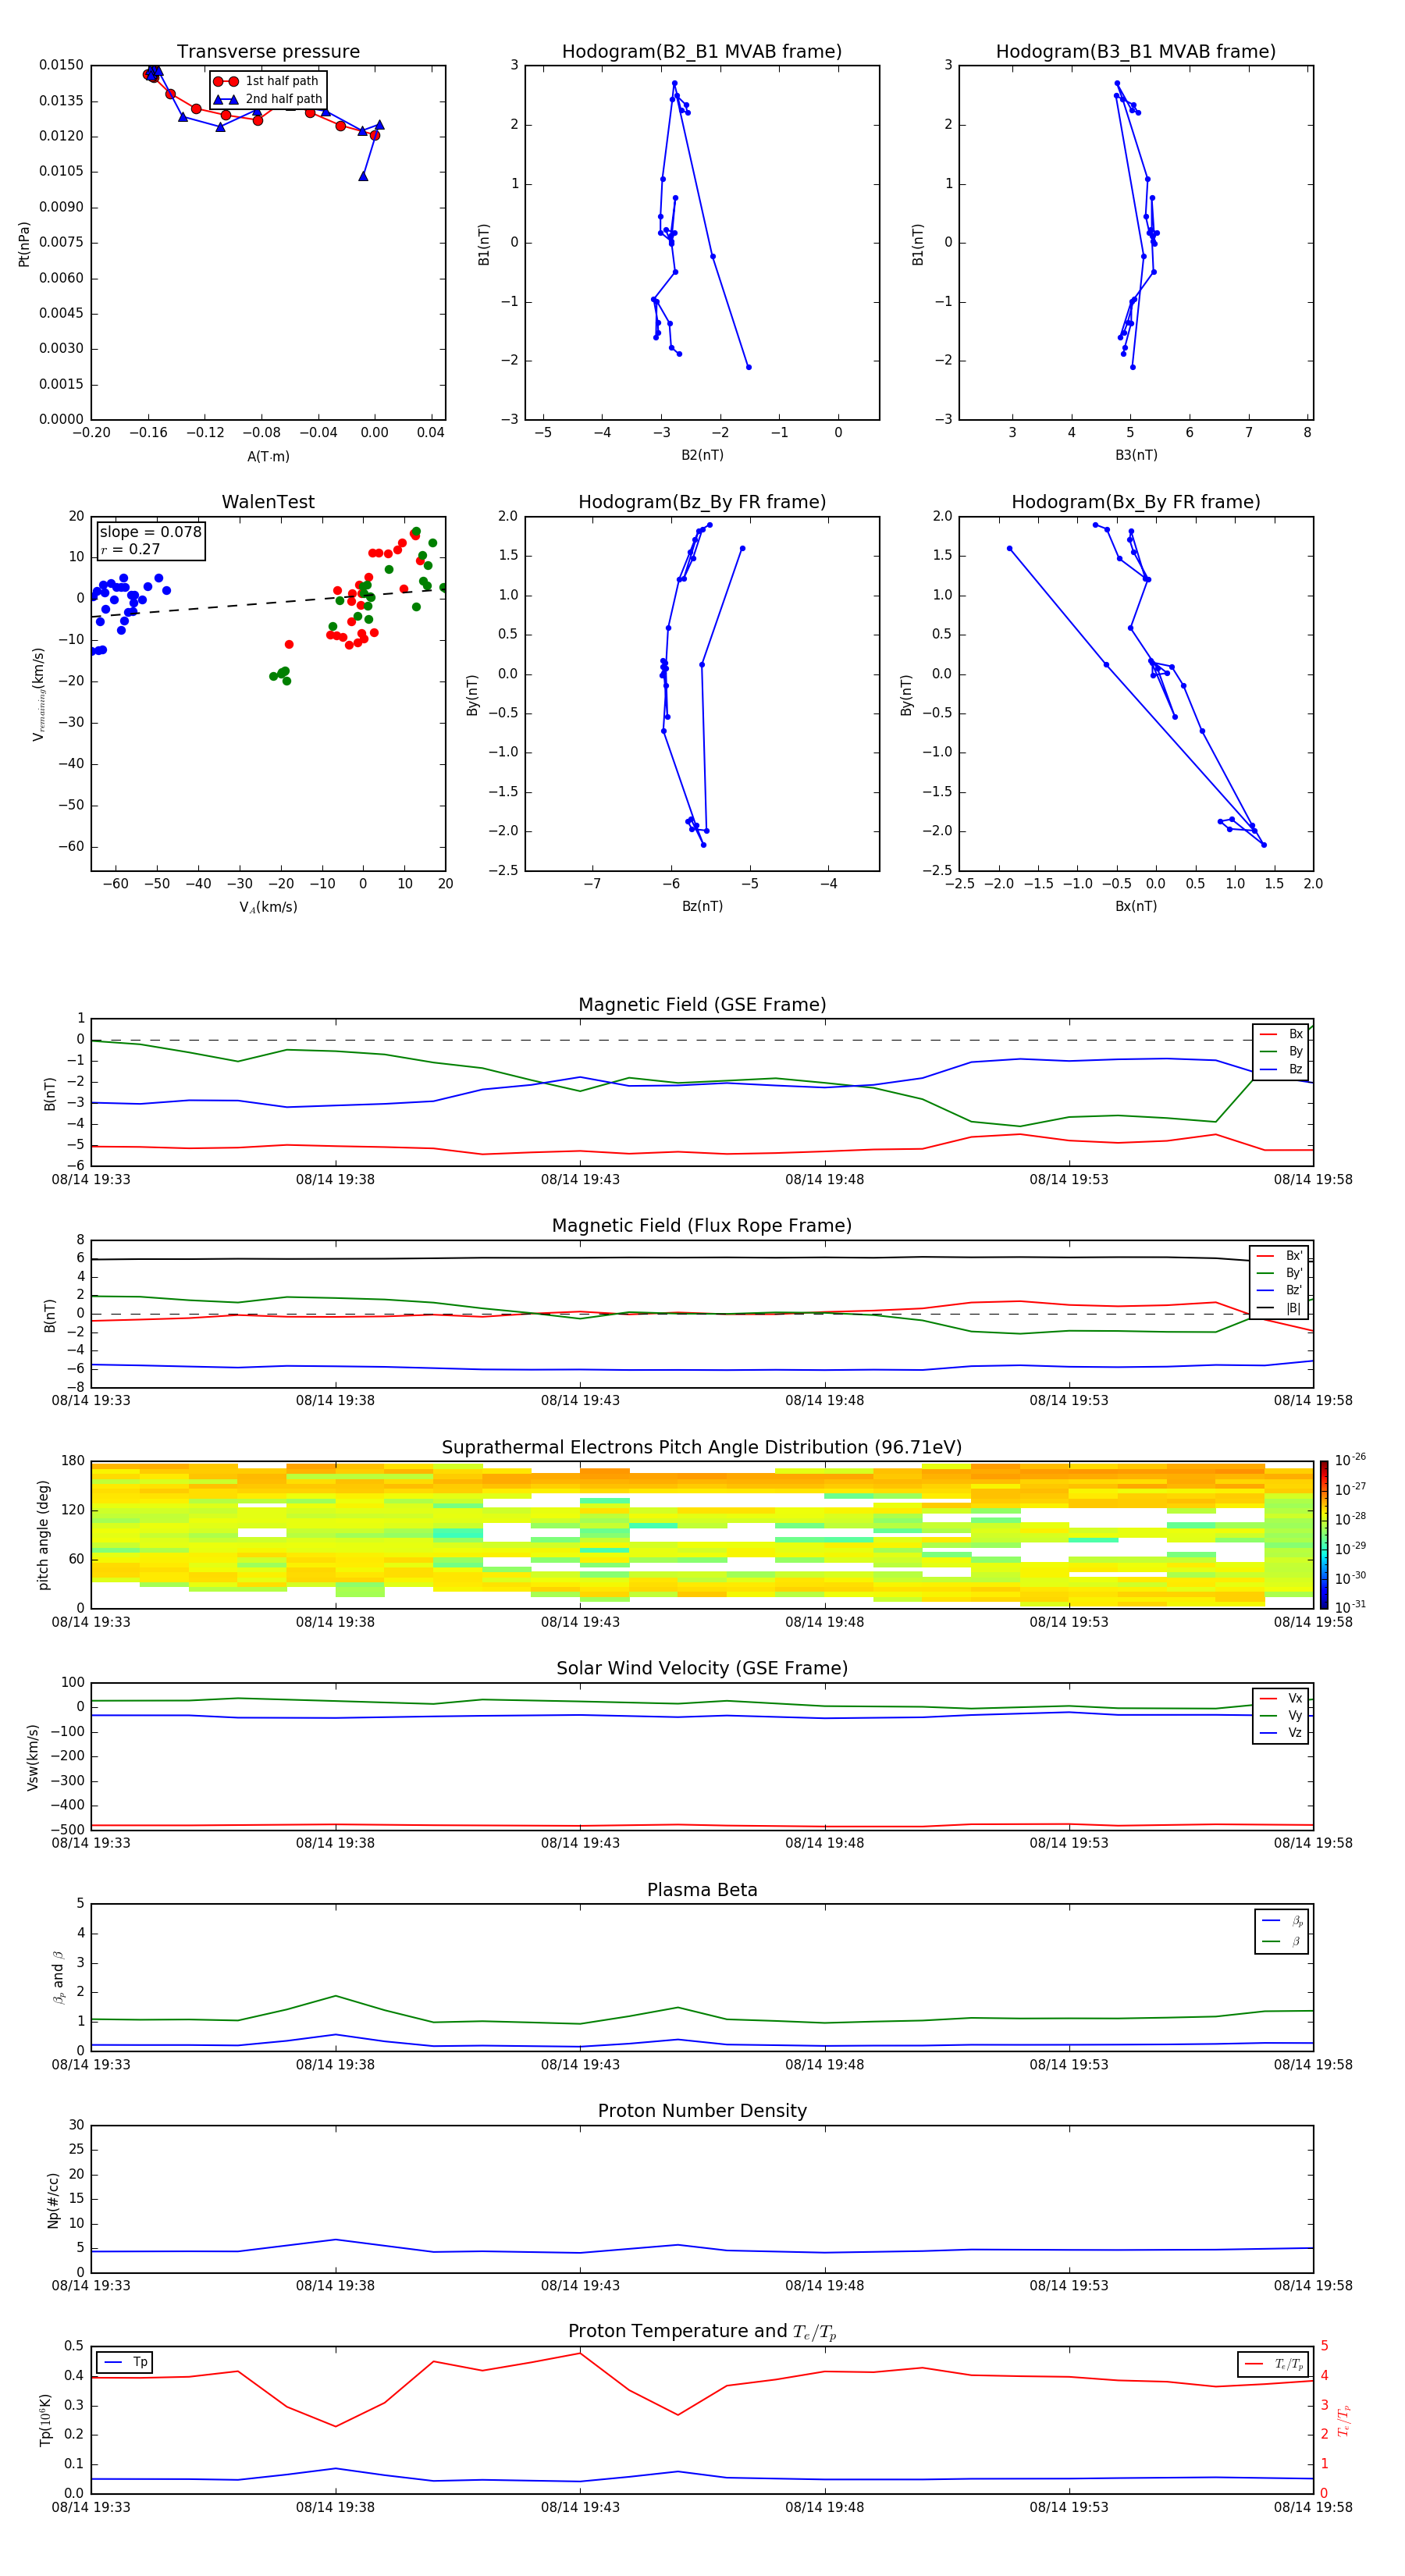Select the 10^-26 colorbar label
1405x2576 pixels.
point(1349,1460)
